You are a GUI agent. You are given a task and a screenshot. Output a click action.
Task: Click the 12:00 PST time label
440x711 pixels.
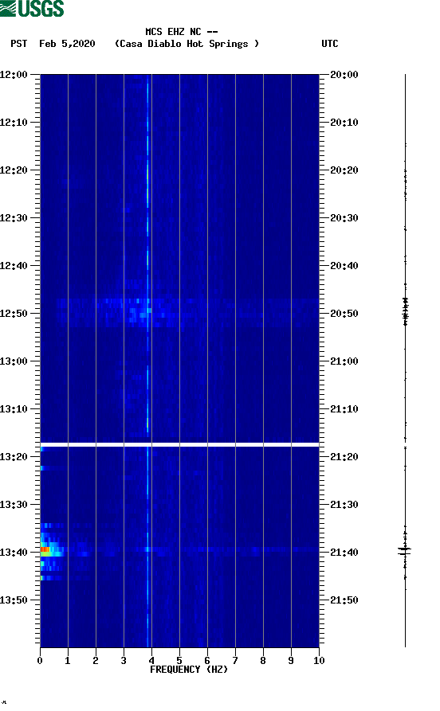[x=14, y=74]
